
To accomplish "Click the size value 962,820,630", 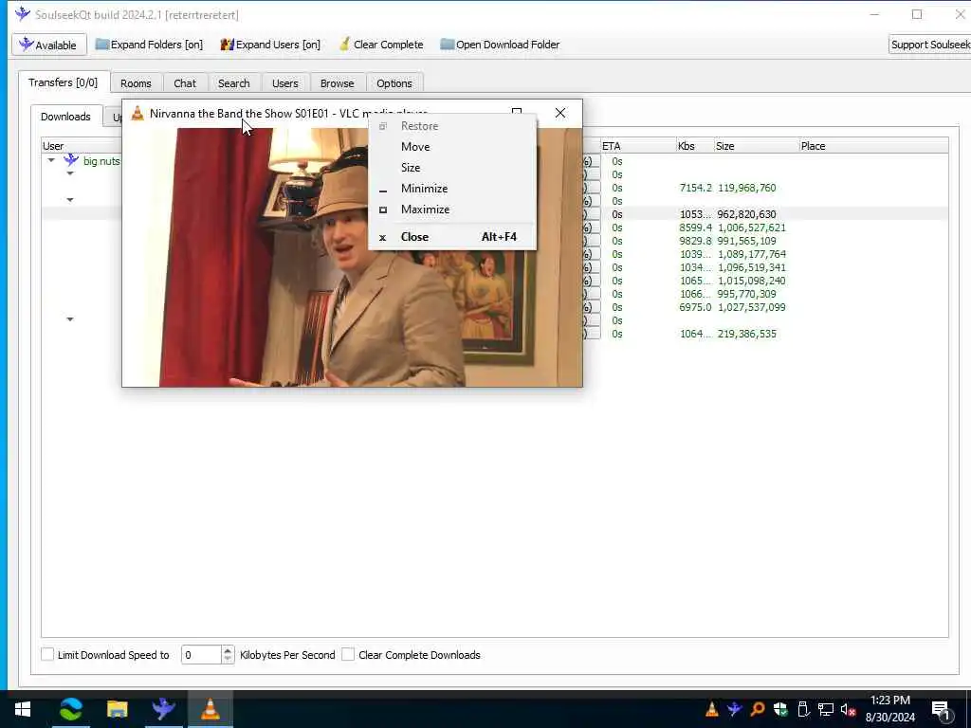I will pos(746,214).
